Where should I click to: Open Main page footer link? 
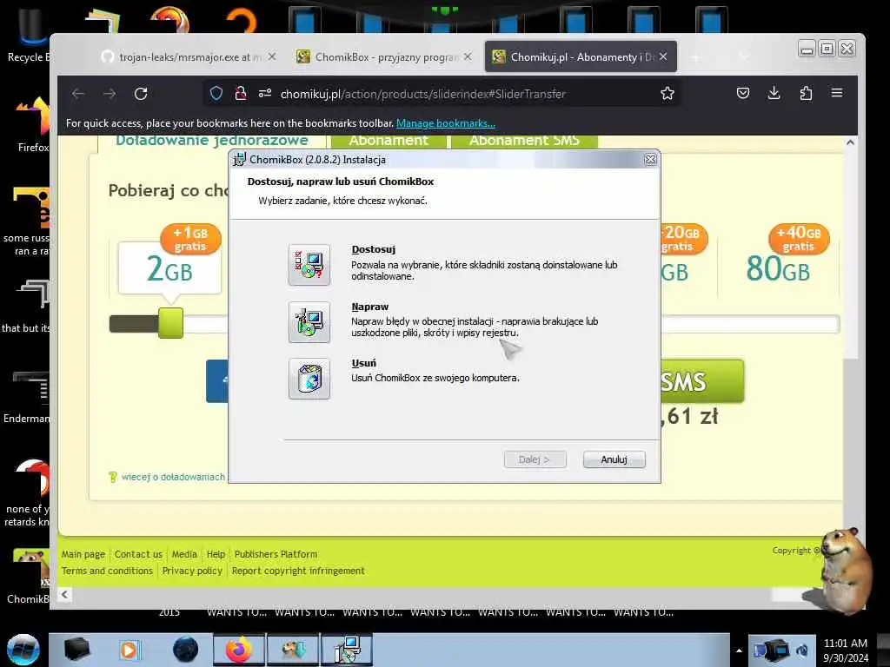tap(83, 554)
